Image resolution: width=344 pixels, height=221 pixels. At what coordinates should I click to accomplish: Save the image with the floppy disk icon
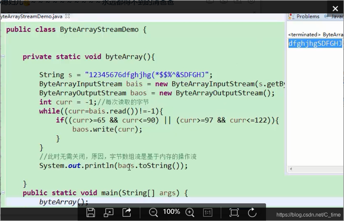tap(91, 212)
